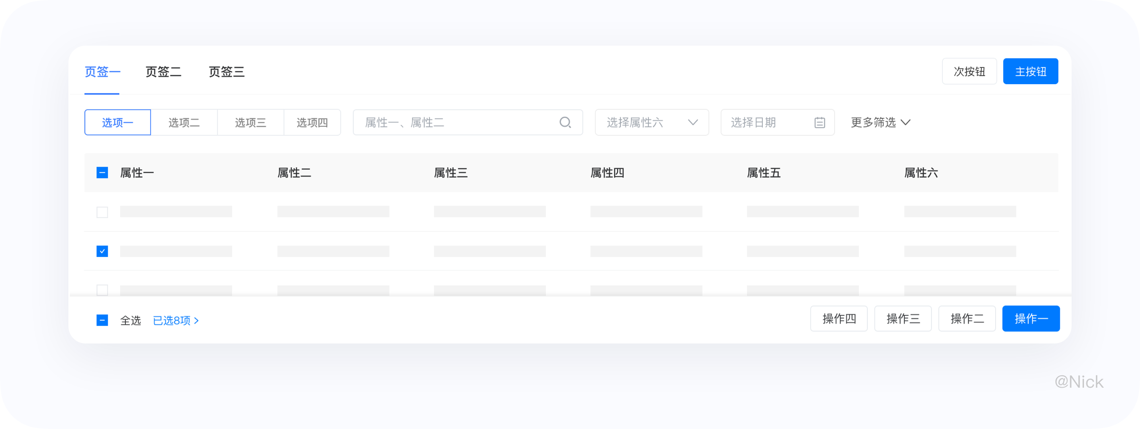The width and height of the screenshot is (1140, 429).
Task: Click the 属性四 column header
Action: (x=607, y=173)
